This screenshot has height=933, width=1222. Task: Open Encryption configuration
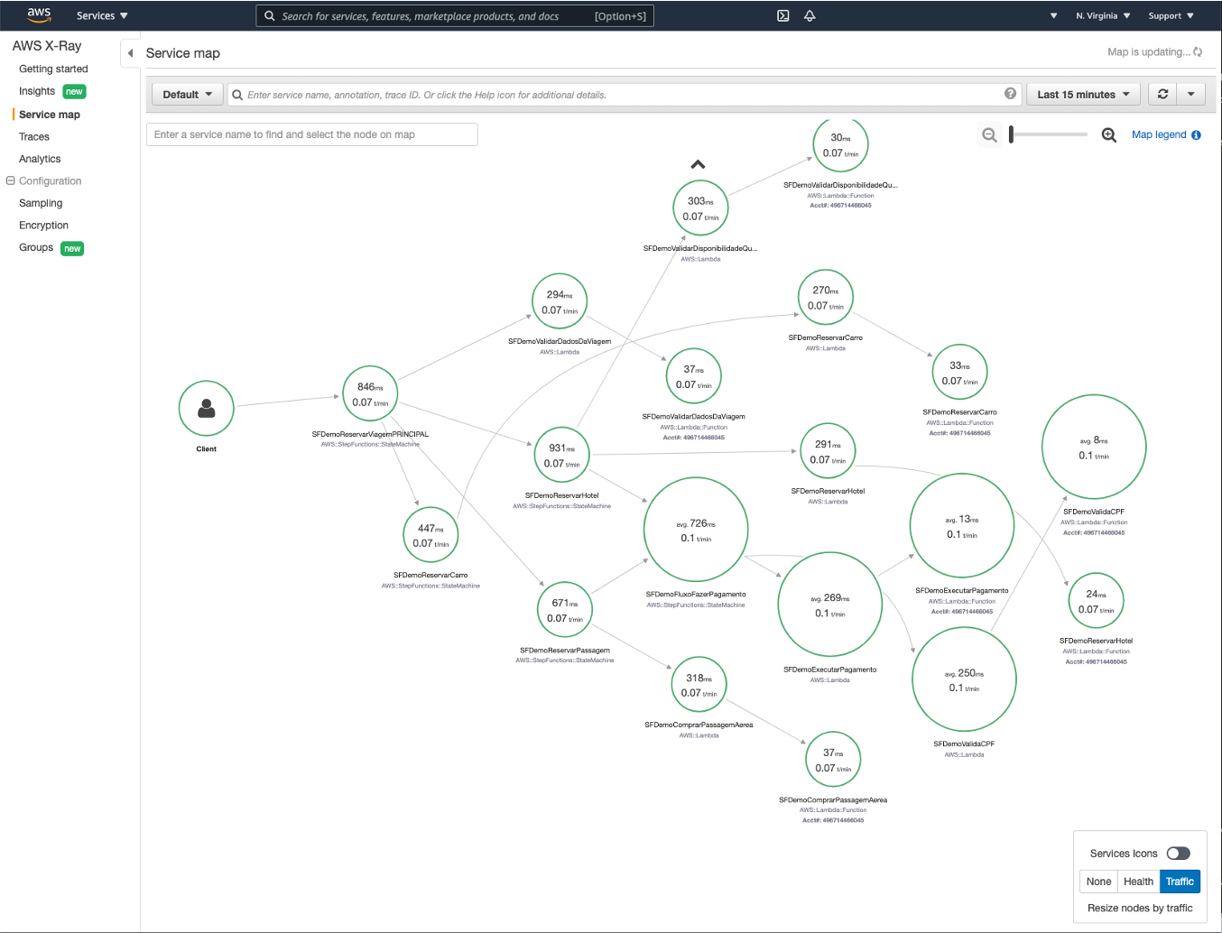[43, 226]
